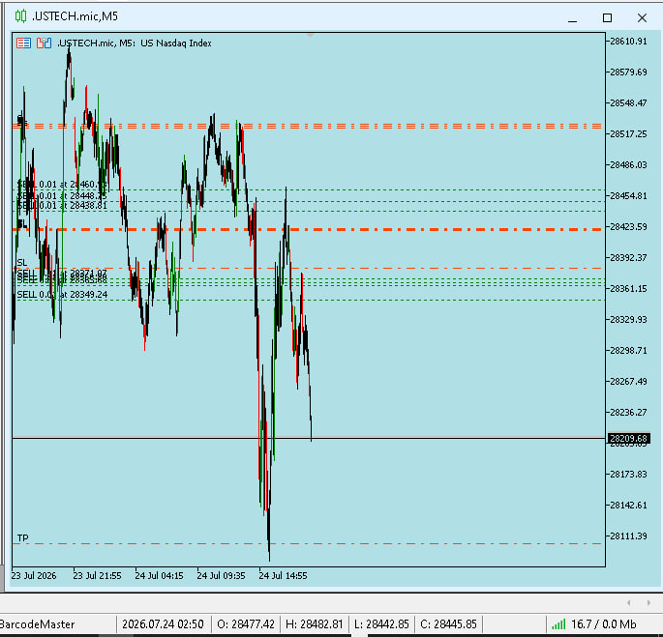The height and width of the screenshot is (637, 663).
Task: Click the 2026.07.24 02:50 status bar datetime
Action: (x=163, y=623)
